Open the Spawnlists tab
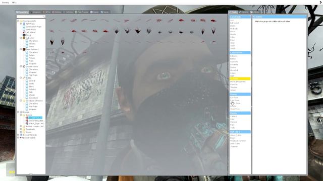323x181 pixels. click(22, 12)
